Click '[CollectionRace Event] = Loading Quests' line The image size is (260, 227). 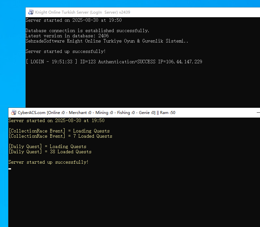click(59, 131)
